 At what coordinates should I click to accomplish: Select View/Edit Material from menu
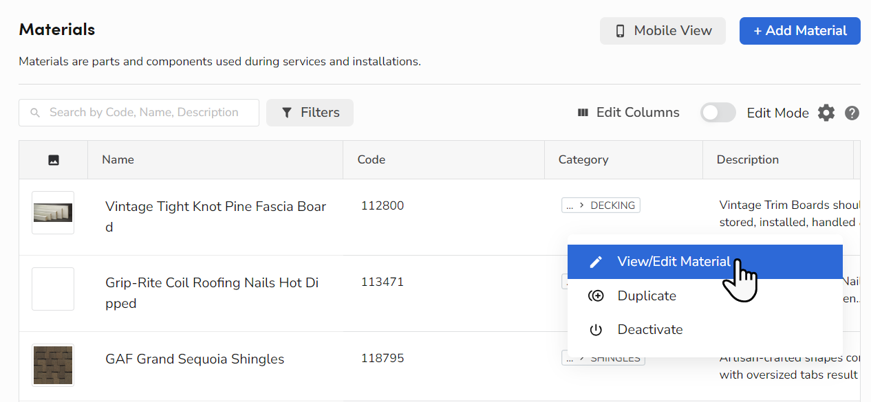pos(705,262)
